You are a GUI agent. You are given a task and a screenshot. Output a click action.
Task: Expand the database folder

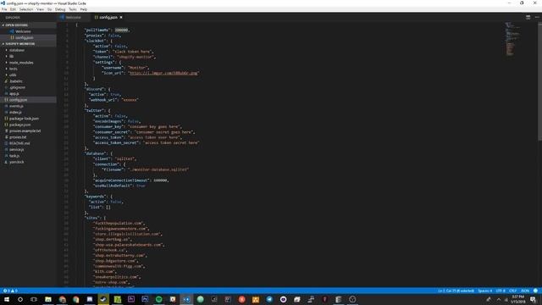point(28,50)
